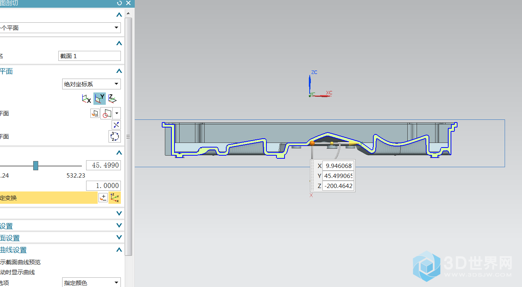Click the 示截面曲线预览 option label
Viewport: 522px width, 287px height.
coord(21,262)
